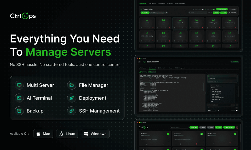Click the Upload Dir button

point(232,13)
